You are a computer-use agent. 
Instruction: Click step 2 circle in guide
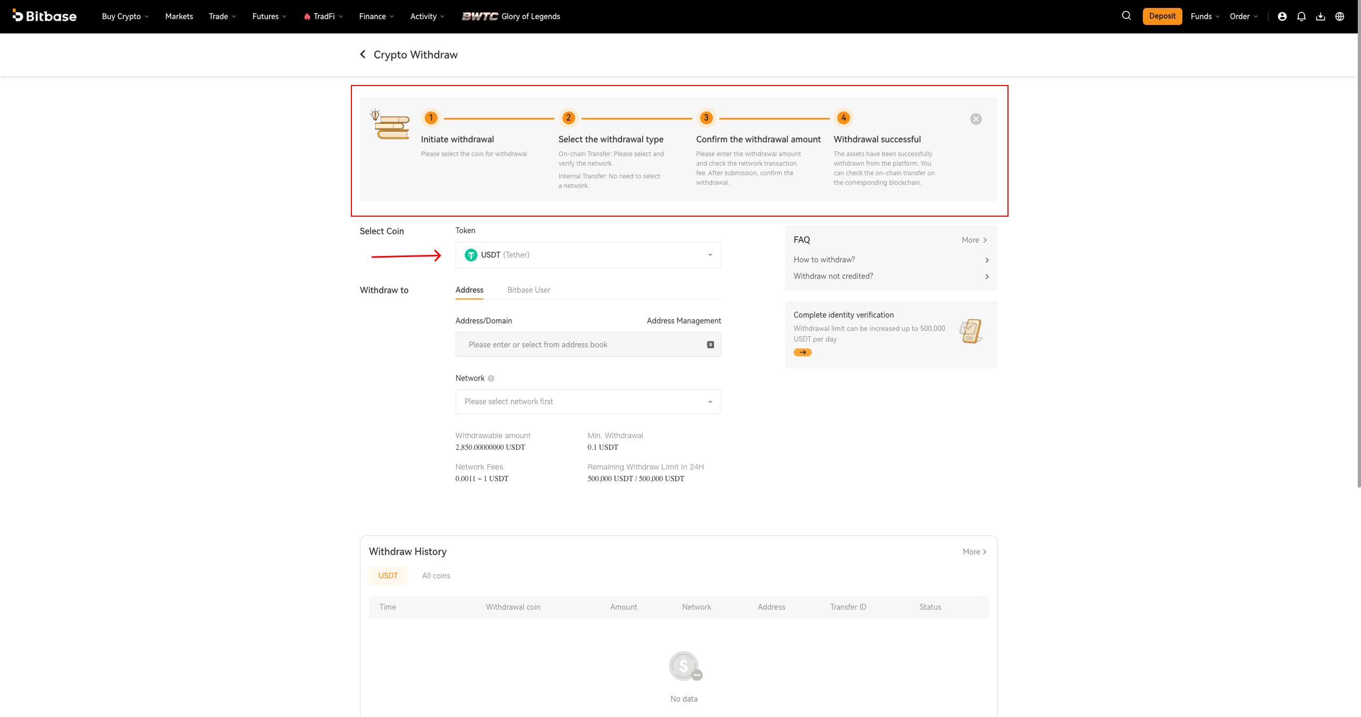point(568,118)
